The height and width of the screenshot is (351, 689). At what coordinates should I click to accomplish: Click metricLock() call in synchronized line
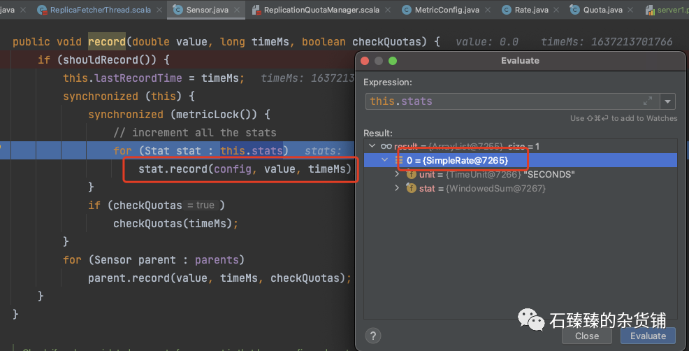pos(213,115)
